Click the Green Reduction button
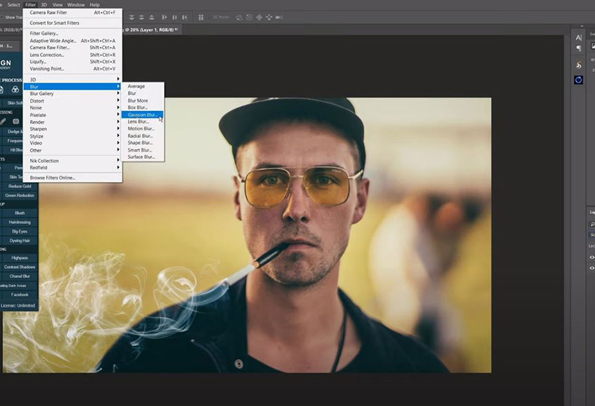The image size is (595, 406). click(19, 195)
